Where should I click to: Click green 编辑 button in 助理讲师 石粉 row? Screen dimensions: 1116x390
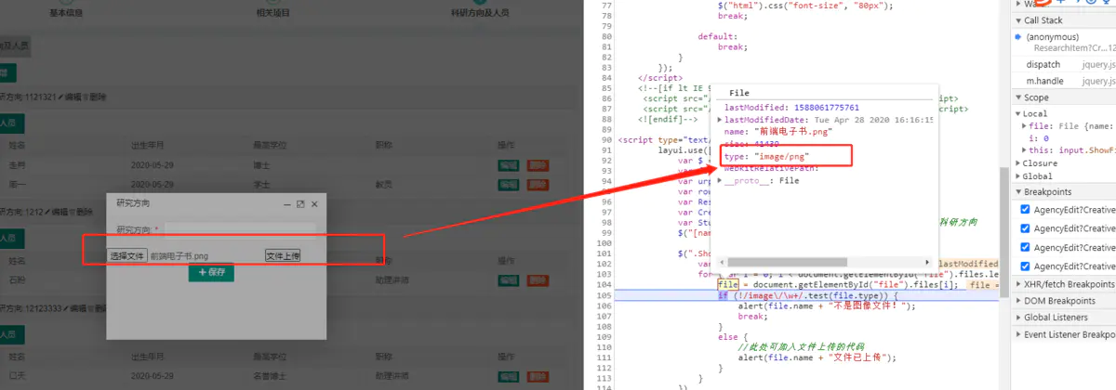coord(508,279)
